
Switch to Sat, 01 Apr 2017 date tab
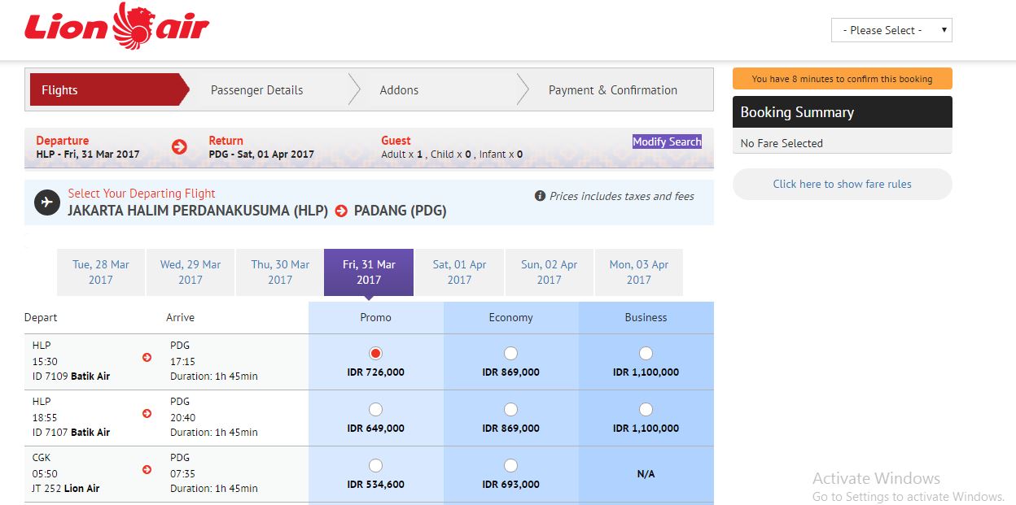pyautogui.click(x=459, y=272)
